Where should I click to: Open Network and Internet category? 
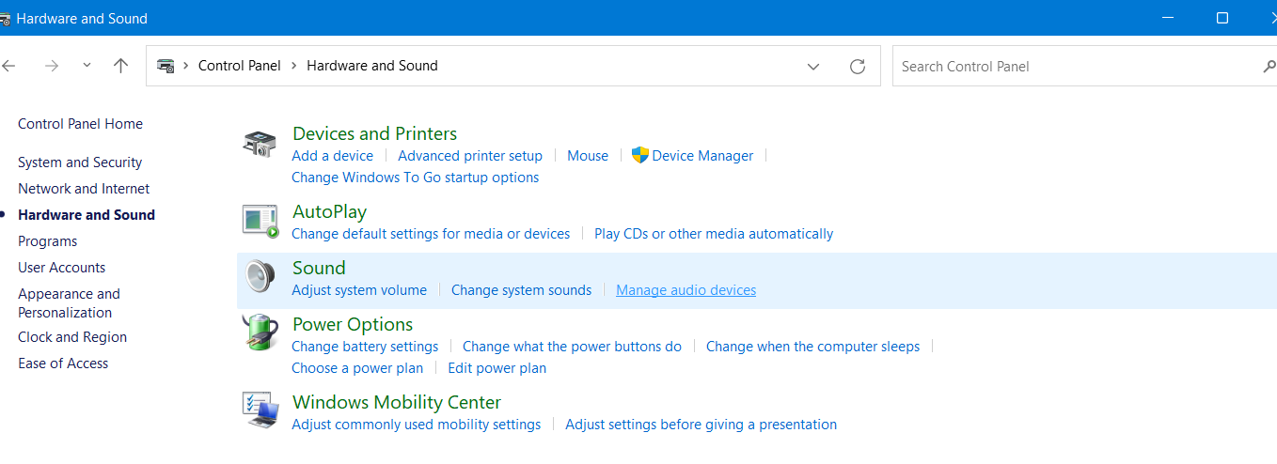click(x=84, y=189)
